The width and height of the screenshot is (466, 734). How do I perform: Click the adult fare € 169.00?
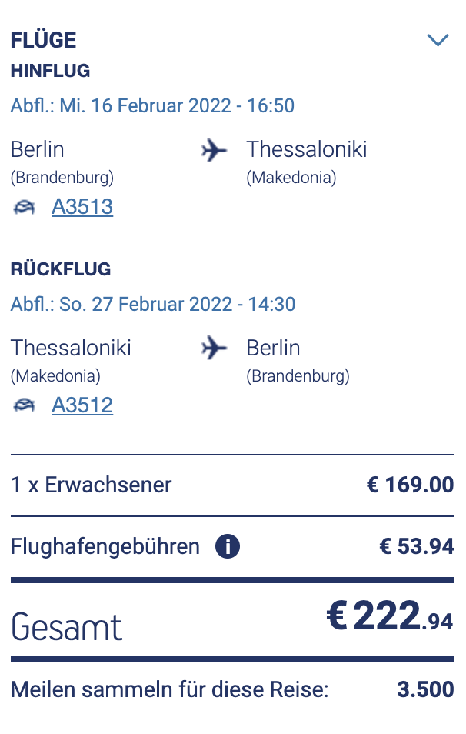tap(410, 485)
